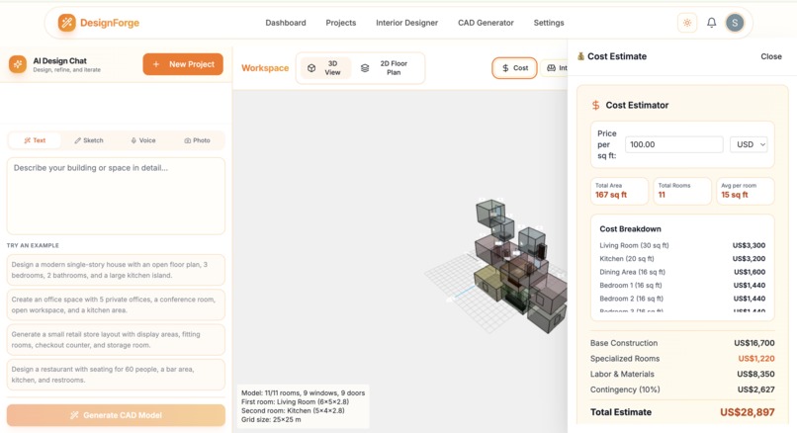Click the price per sq ft field

coord(674,144)
